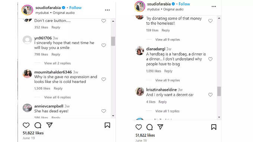Like dianadangl's handbag comment
The width and height of the screenshot is (253, 142).
pyautogui.click(x=210, y=59)
